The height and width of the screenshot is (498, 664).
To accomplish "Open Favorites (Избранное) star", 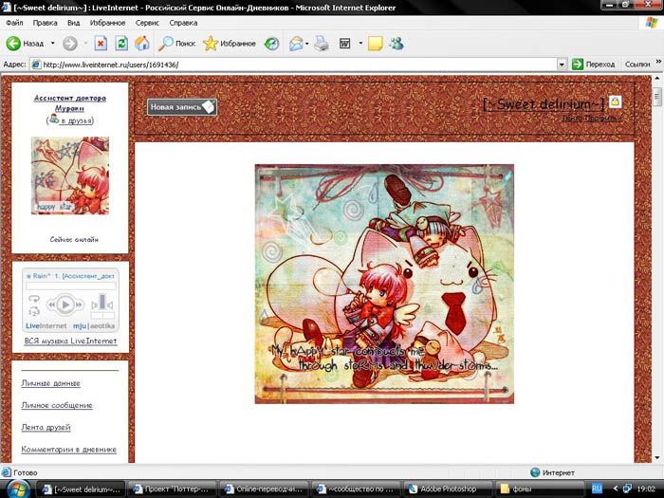I will [210, 44].
